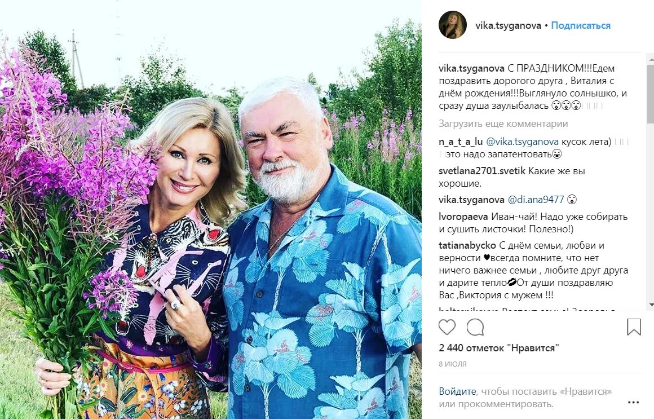Open the three-dot more options menu
The image size is (654, 419).
coord(633,402)
